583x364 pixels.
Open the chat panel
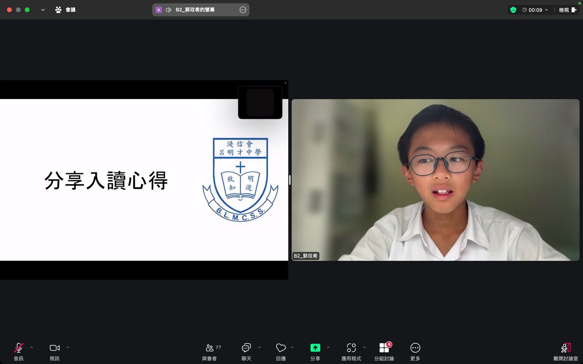click(x=246, y=352)
